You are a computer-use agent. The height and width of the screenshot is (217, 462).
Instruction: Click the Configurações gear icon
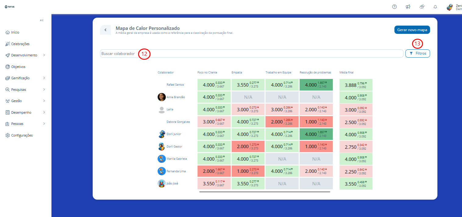pos(8,135)
